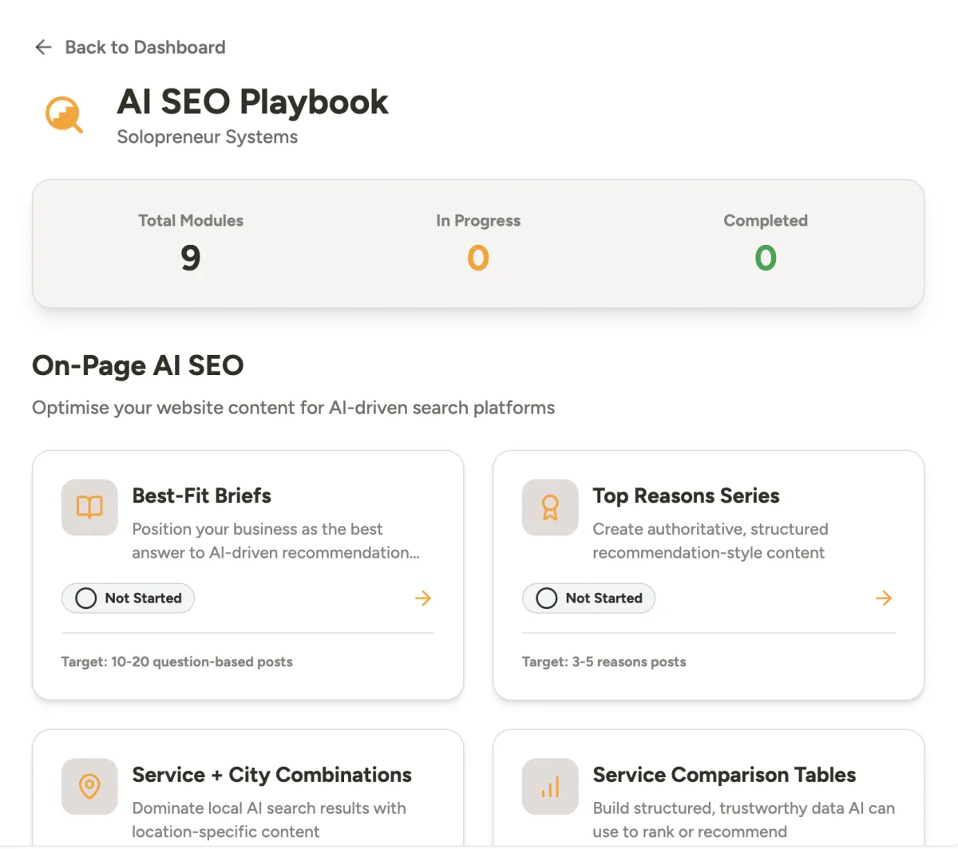Go back via Back to Dashboard link
958x849 pixels.
click(144, 48)
